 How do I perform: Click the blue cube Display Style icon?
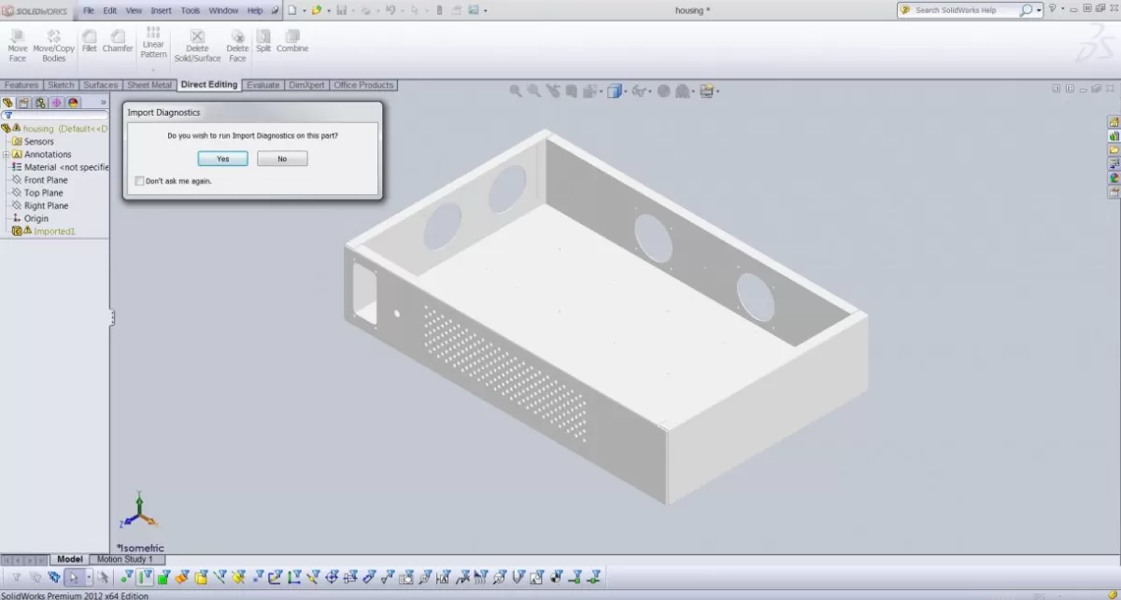(615, 91)
